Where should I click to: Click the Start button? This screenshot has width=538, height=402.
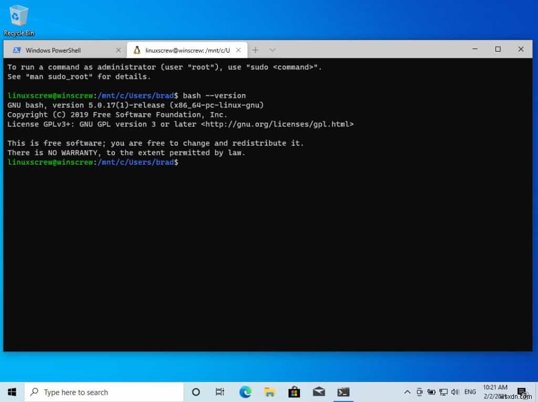[11, 391]
